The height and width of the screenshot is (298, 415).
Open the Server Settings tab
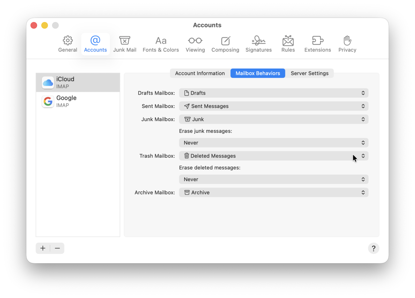coord(310,73)
